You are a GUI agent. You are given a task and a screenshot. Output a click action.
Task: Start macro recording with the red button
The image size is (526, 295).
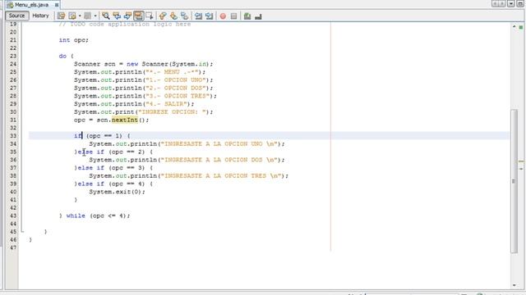point(223,16)
